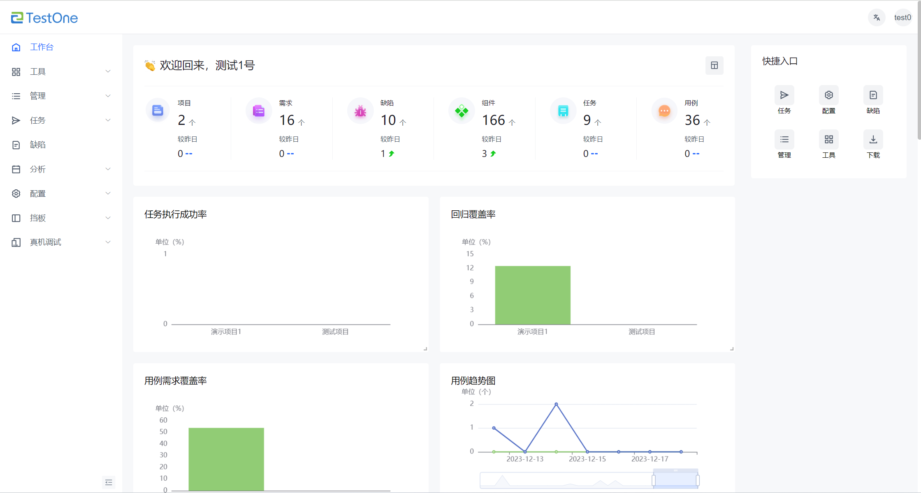Click the purple 需求 statistics icon
The height and width of the screenshot is (493, 921).
point(259,111)
